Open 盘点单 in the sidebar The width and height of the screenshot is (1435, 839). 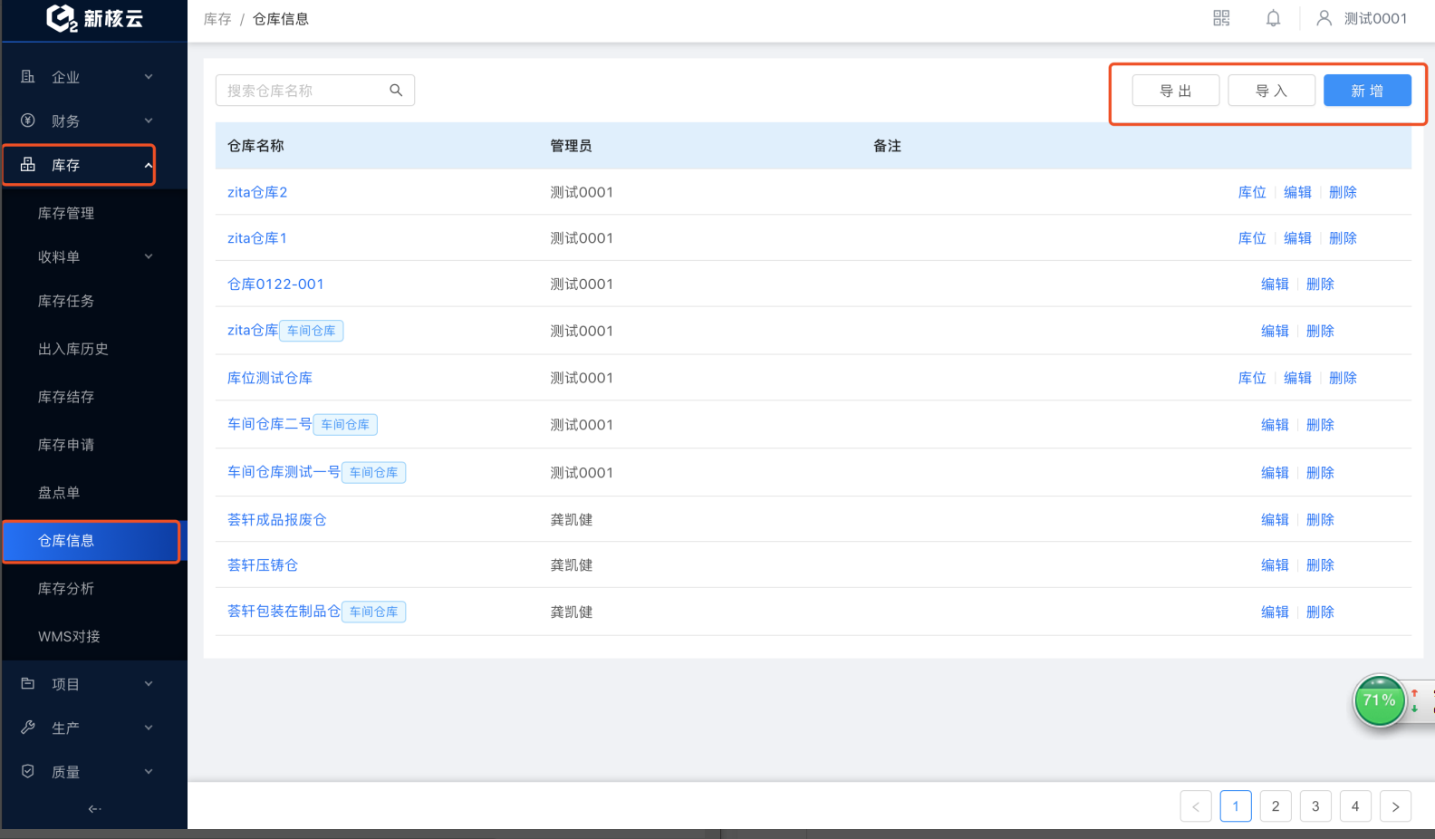click(59, 493)
